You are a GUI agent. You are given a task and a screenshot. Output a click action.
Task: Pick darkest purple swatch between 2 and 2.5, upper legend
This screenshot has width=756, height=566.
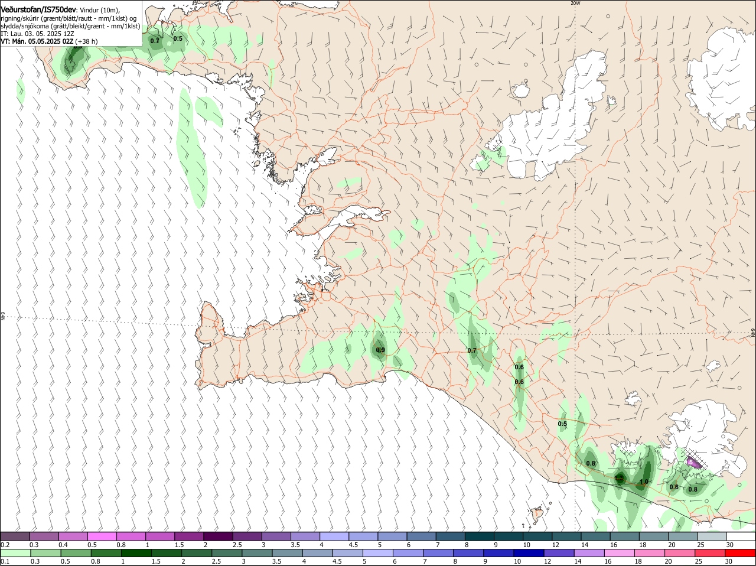[x=217, y=536]
